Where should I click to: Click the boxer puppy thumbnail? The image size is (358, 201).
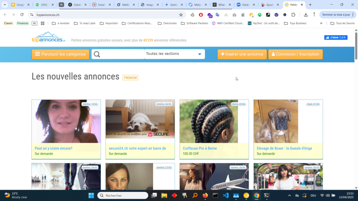point(276,121)
